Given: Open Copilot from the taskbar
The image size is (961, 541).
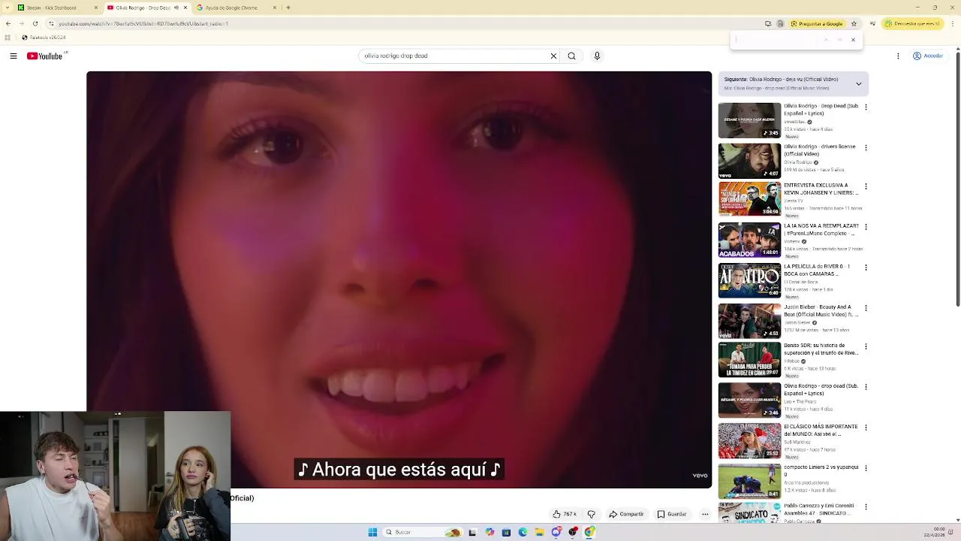Looking at the screenshot, I should coord(490,532).
